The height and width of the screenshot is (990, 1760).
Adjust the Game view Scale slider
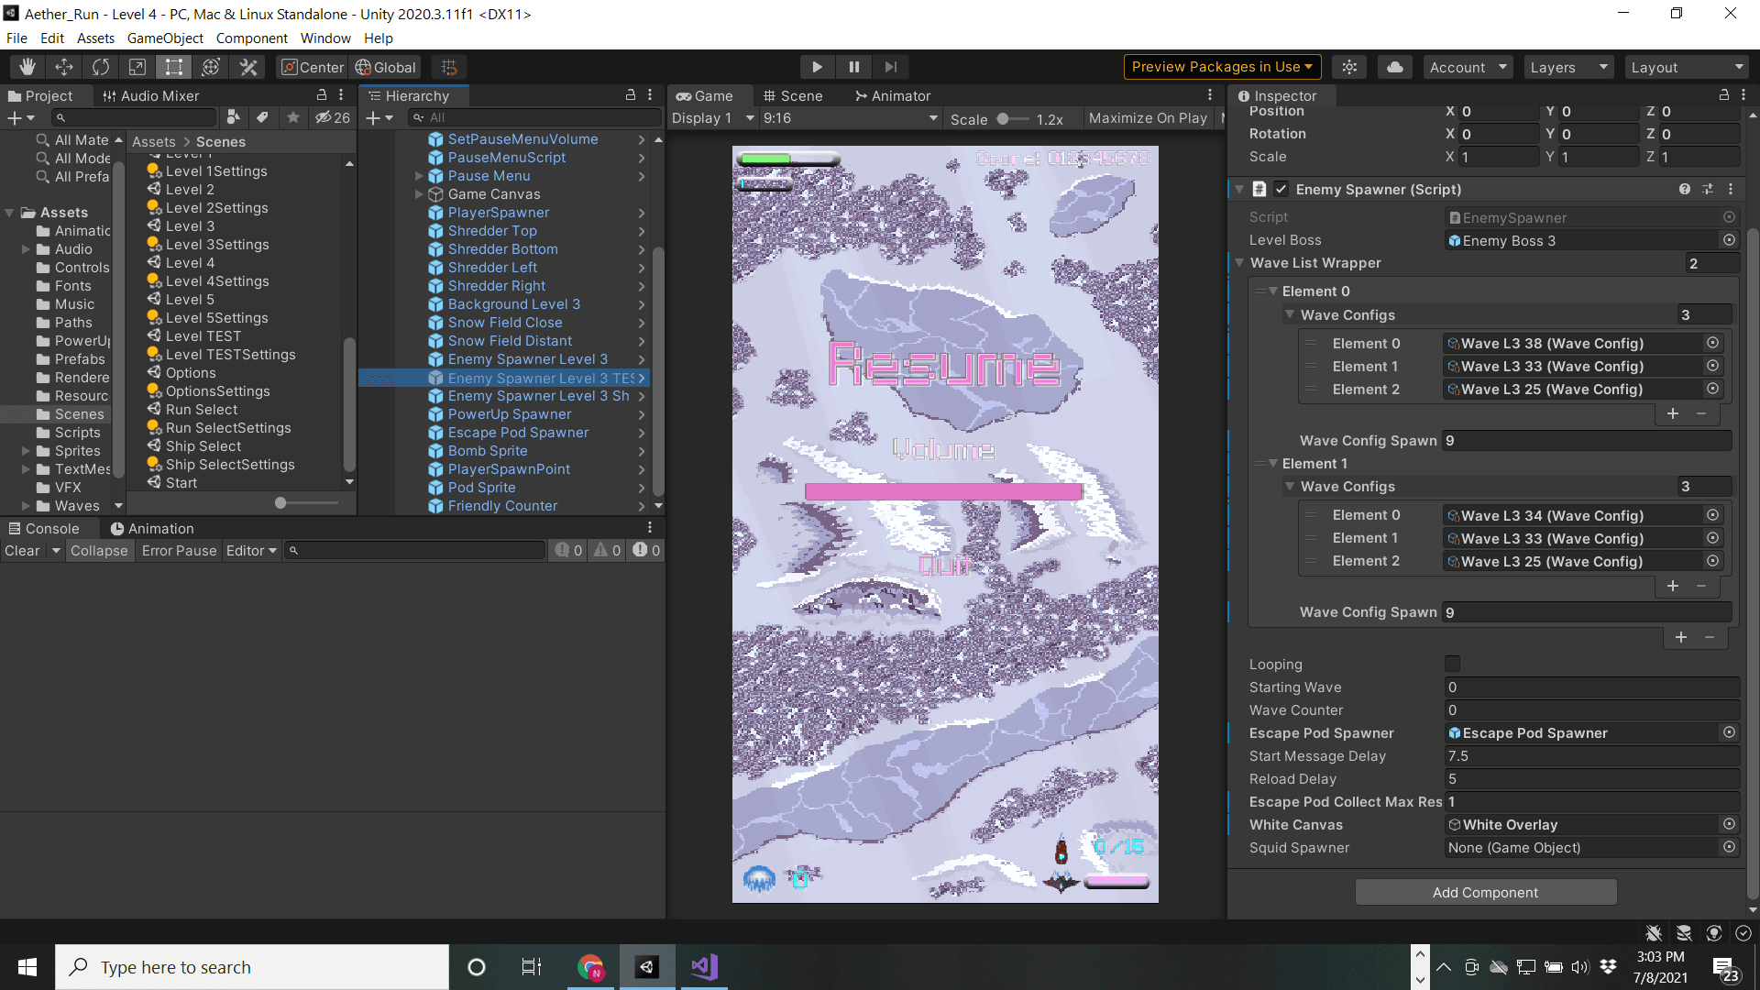(x=1003, y=119)
